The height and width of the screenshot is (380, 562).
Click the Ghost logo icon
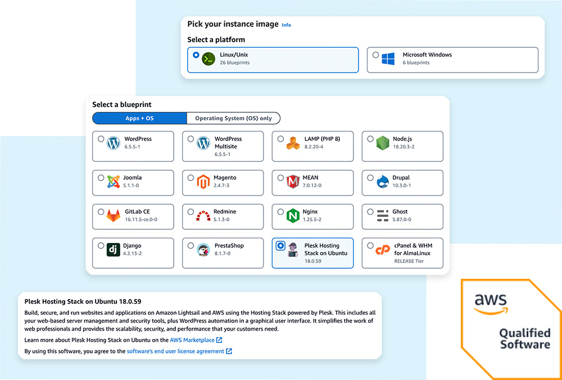coord(383,215)
